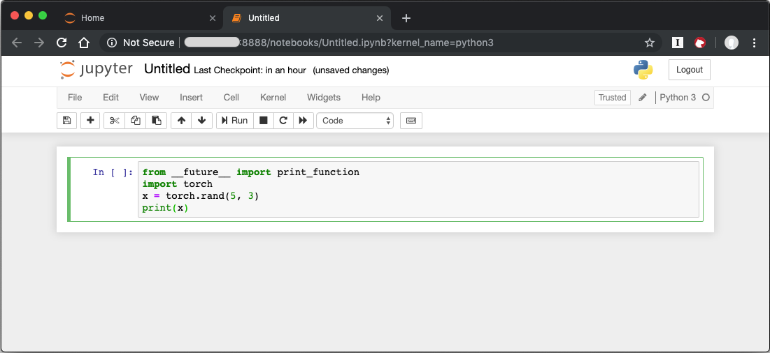The width and height of the screenshot is (770, 353).
Task: Click the kernel idle circle indicator
Action: point(706,98)
